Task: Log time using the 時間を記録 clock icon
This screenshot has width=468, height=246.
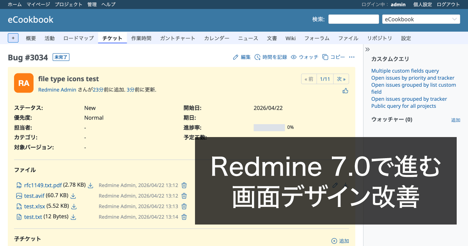Action: (x=257, y=57)
